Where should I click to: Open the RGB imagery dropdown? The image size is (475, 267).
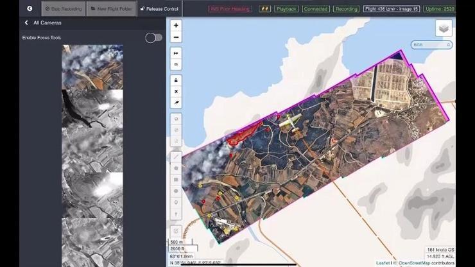[432, 45]
